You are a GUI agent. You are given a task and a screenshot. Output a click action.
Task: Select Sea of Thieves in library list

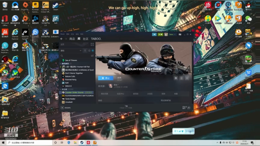(x=71, y=60)
